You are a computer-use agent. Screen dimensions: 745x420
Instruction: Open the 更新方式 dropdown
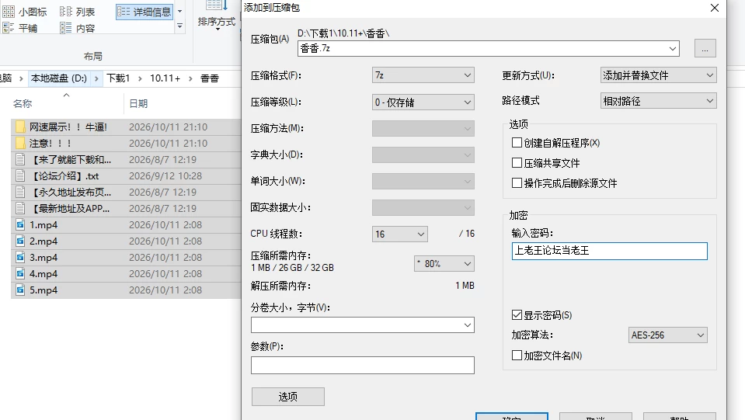(x=658, y=75)
